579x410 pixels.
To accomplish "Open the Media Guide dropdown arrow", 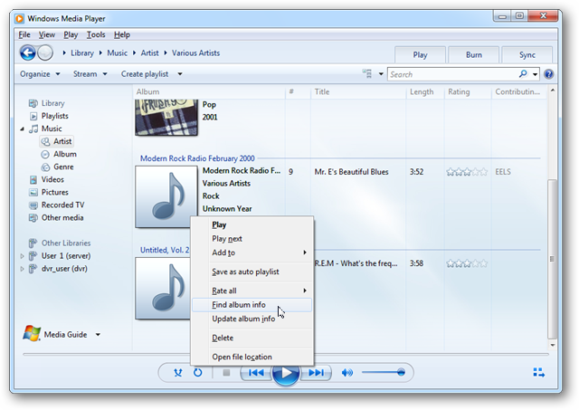I will click(98, 335).
